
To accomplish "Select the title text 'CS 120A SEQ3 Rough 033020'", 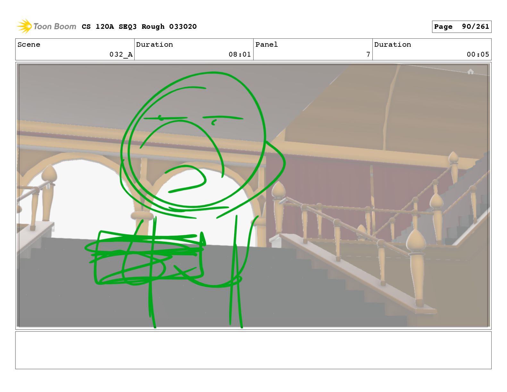I will pos(139,27).
